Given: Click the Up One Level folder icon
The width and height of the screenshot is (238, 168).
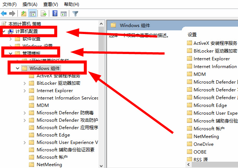Looking at the screenshot, I should click(24, 14).
